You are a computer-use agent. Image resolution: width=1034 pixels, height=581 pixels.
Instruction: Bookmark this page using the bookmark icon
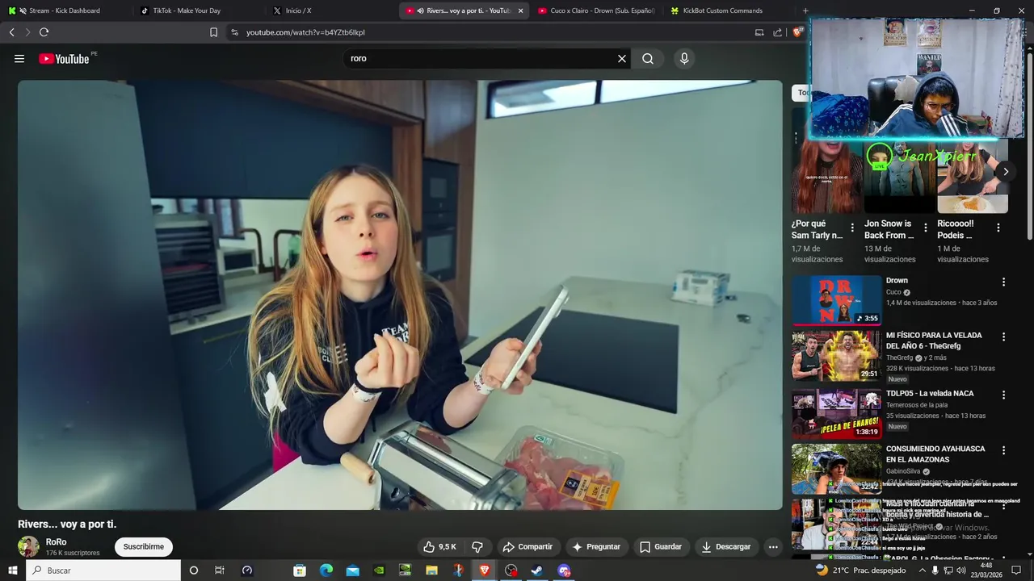(x=213, y=32)
